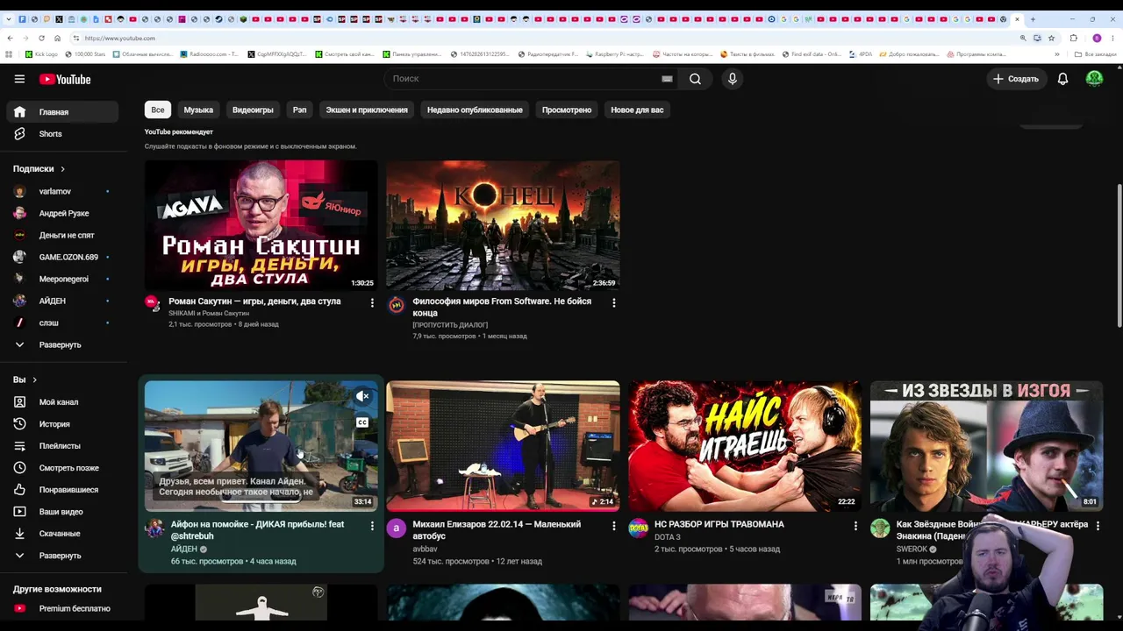Open the Вы section header
The image size is (1123, 631).
[25, 379]
